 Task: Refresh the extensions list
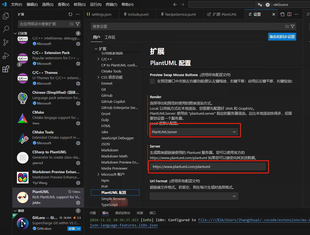(70, 14)
